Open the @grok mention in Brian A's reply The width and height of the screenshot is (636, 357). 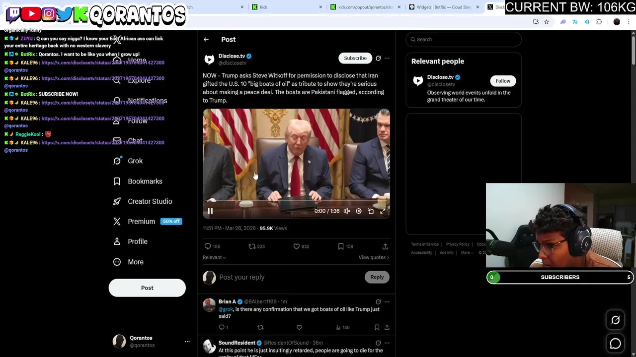pos(226,309)
